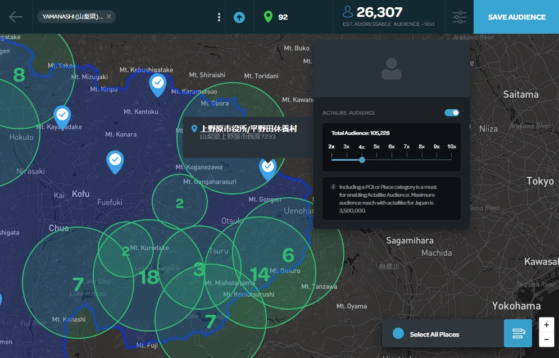This screenshot has height=358, width=559.
Task: Toggle Select All Places circle
Action: point(398,334)
